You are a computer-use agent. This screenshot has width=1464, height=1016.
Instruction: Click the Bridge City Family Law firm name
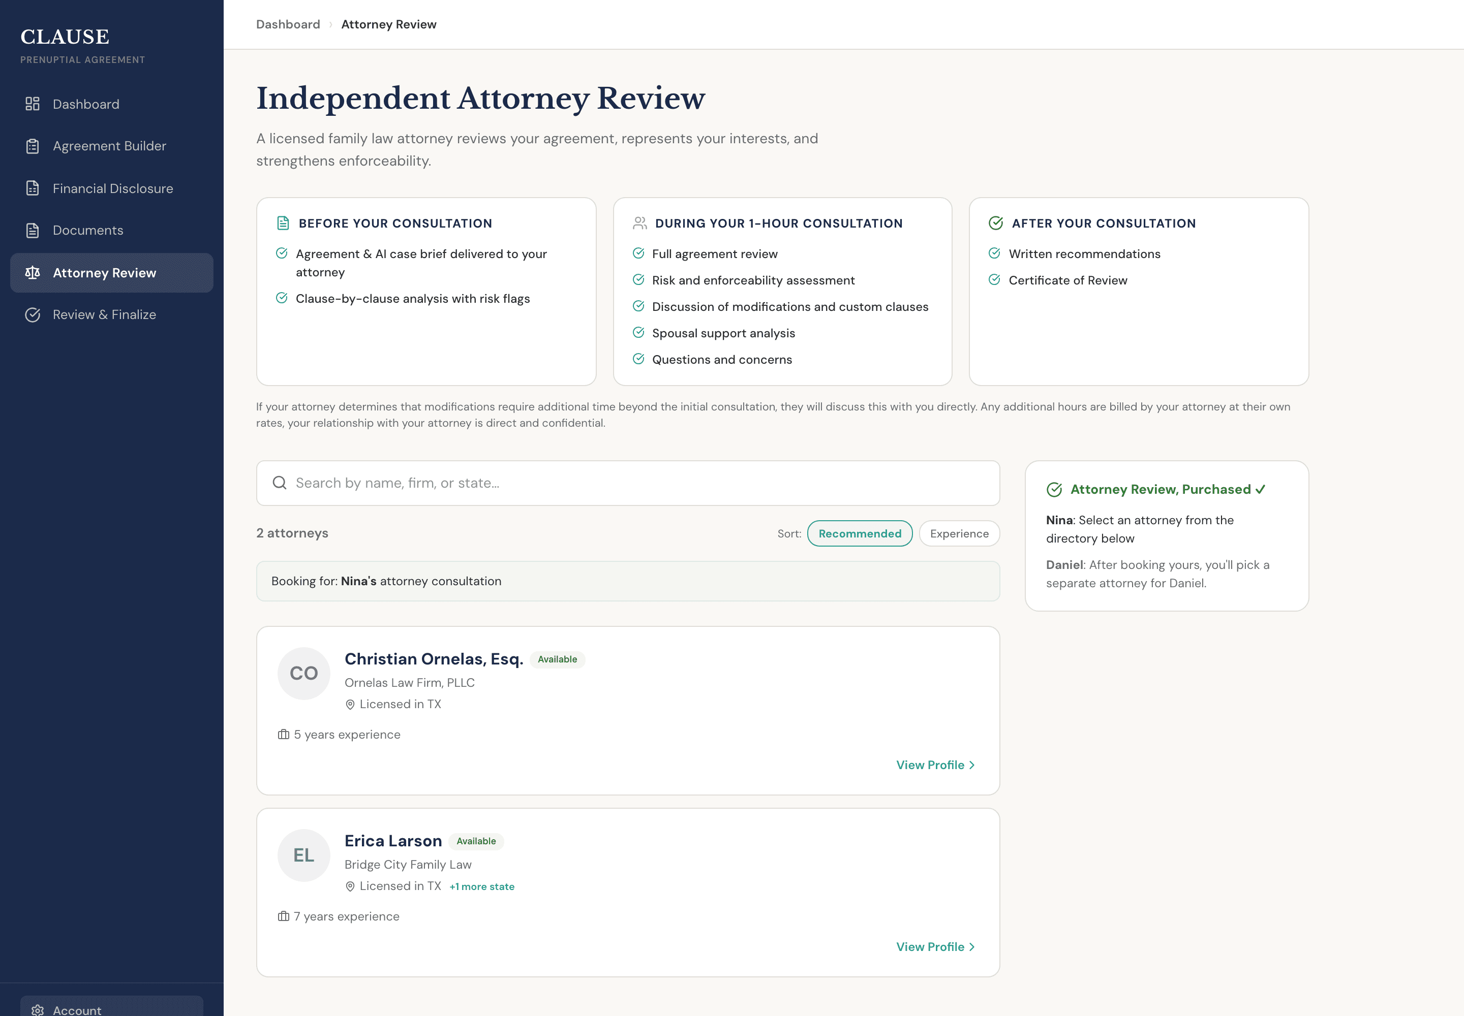click(408, 865)
